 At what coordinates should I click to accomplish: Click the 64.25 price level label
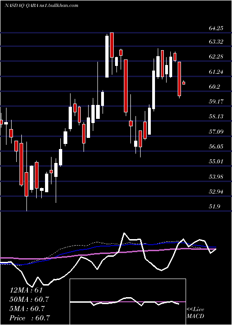[x=216, y=28]
